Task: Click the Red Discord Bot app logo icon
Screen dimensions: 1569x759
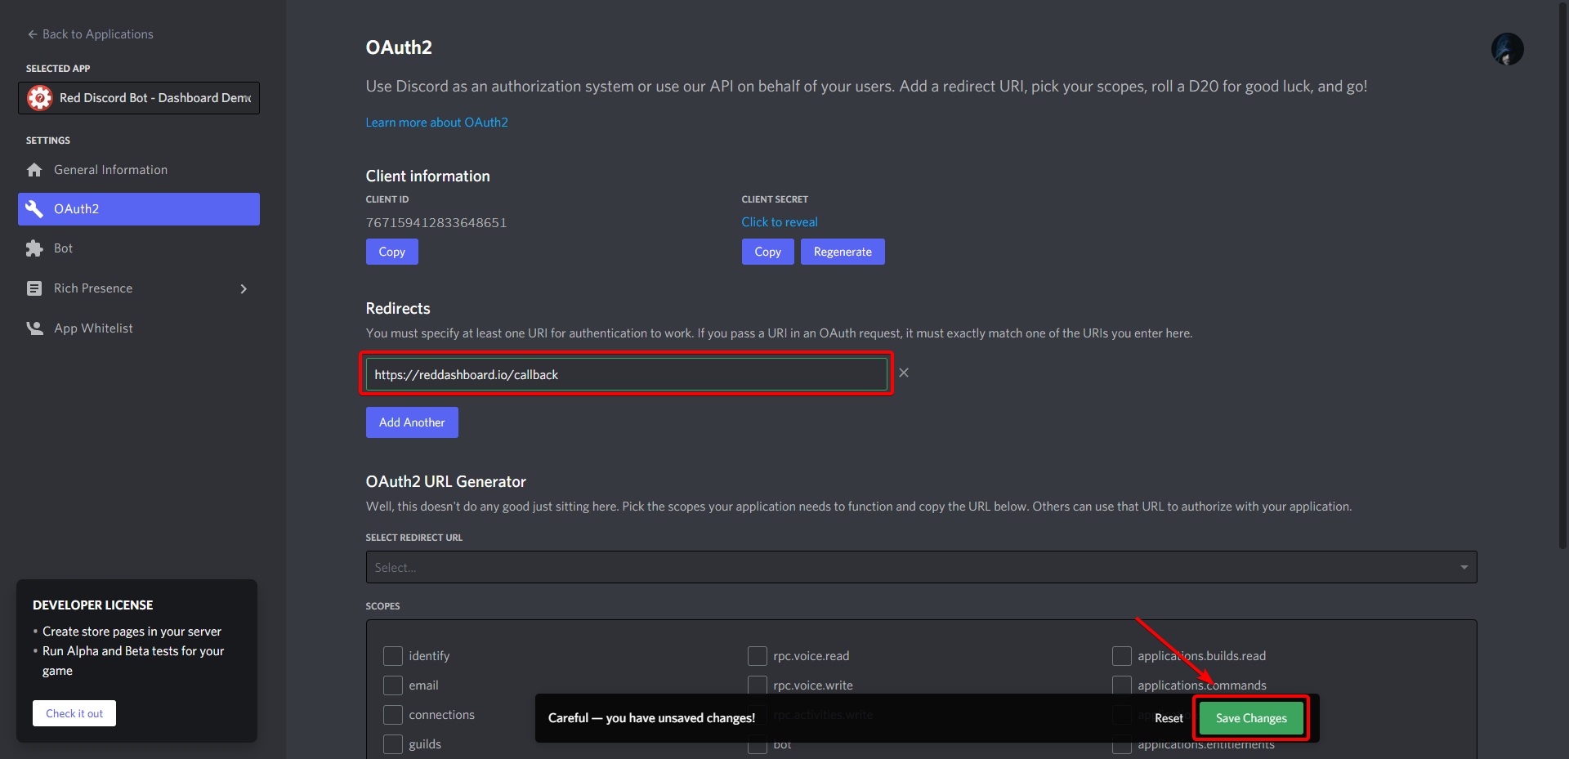Action: pyautogui.click(x=39, y=98)
